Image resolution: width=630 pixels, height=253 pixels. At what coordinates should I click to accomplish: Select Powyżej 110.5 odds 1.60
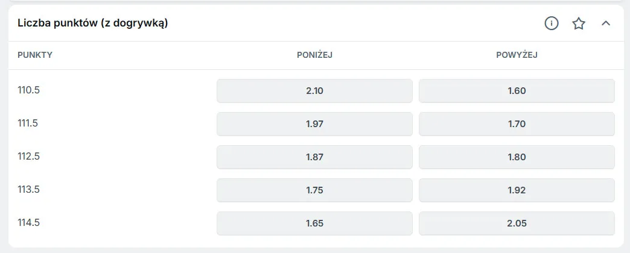click(x=517, y=91)
